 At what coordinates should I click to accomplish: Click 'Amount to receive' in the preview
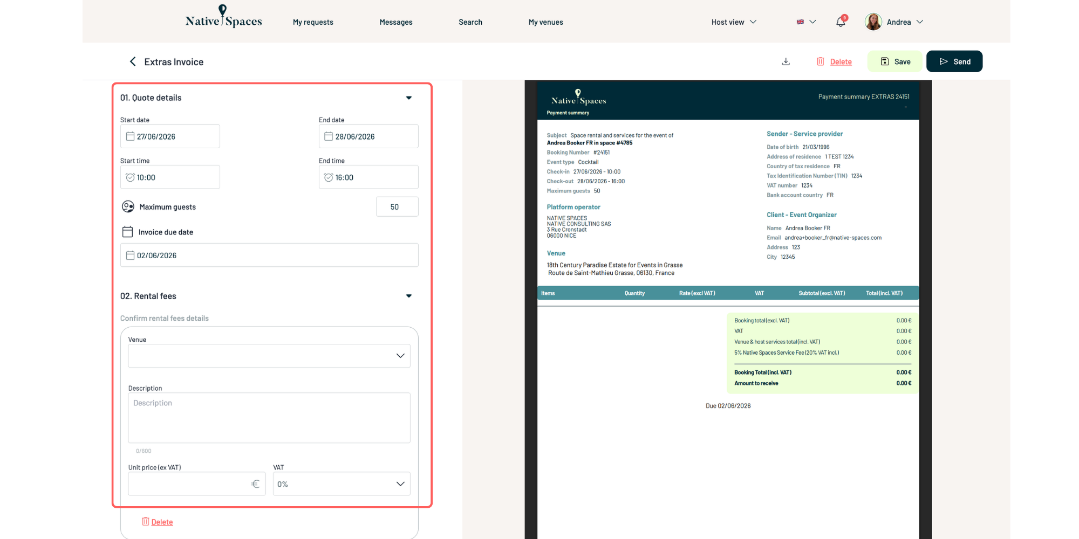(x=756, y=383)
